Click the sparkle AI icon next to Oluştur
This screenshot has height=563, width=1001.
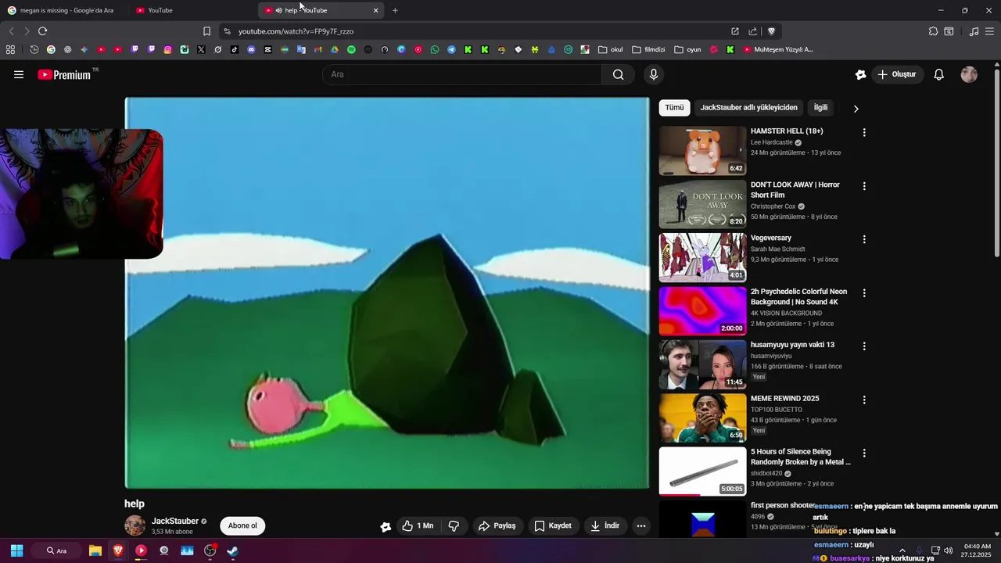pyautogui.click(x=860, y=74)
